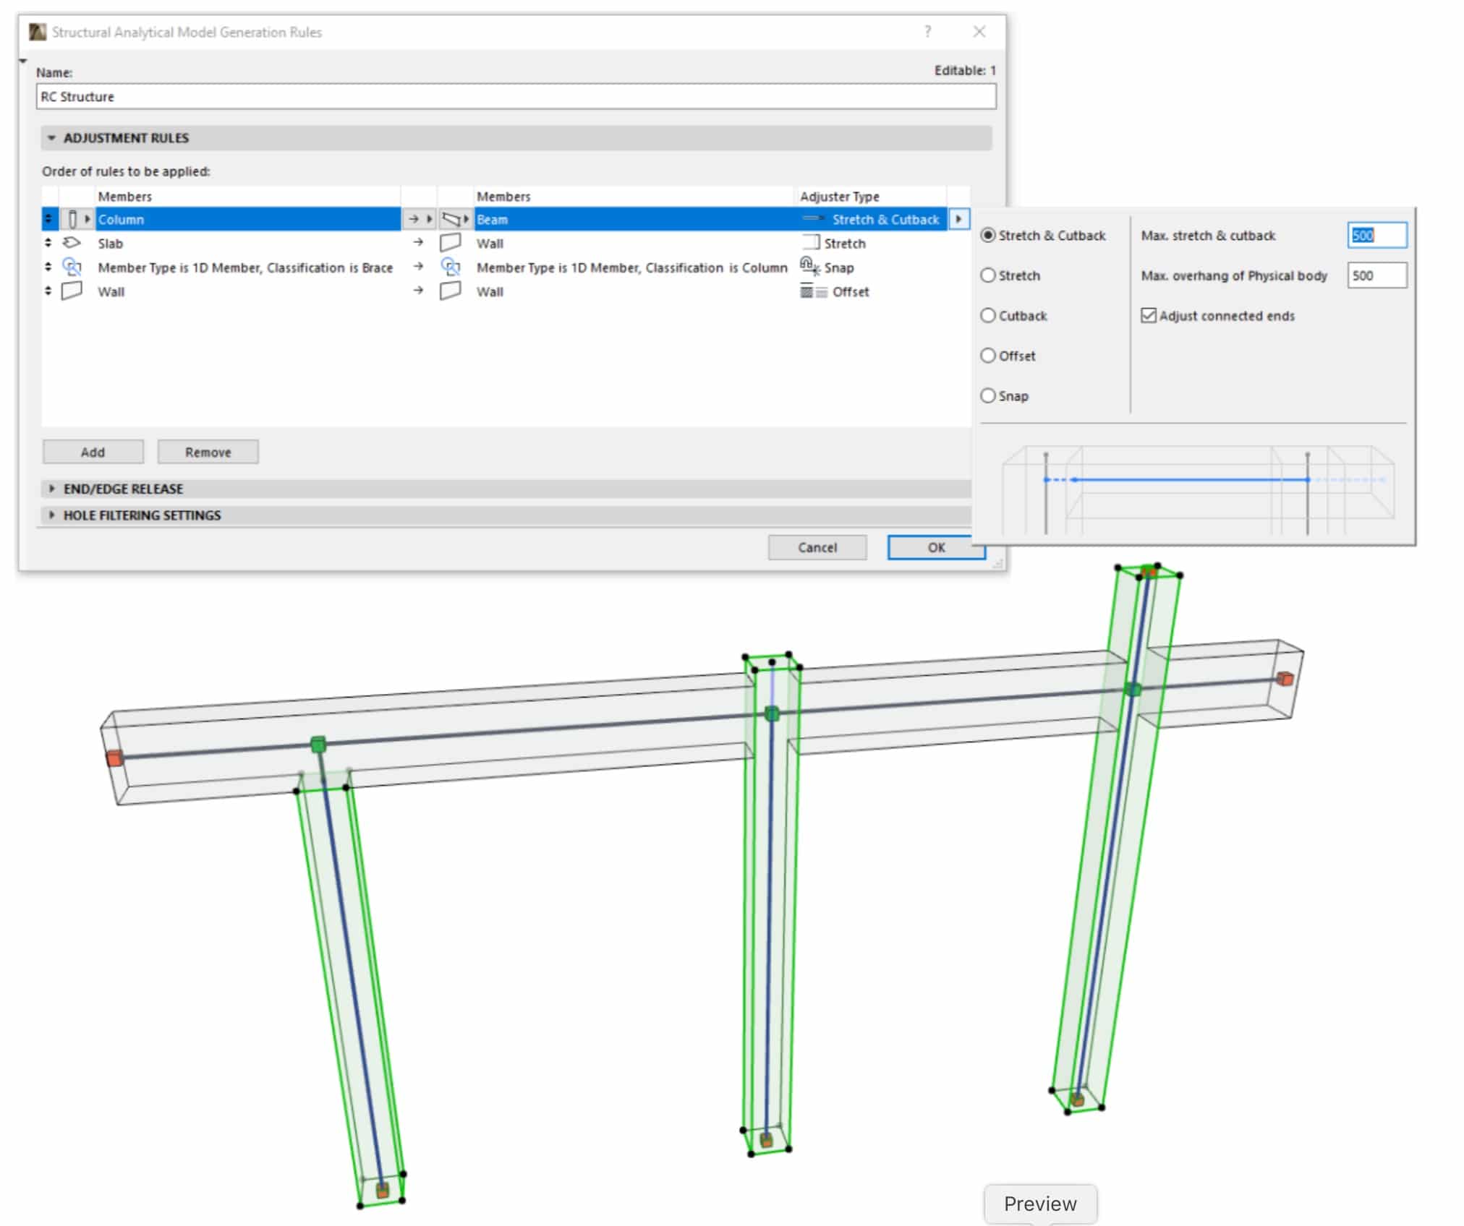Click the Beam member icon in first rule

pos(451,219)
